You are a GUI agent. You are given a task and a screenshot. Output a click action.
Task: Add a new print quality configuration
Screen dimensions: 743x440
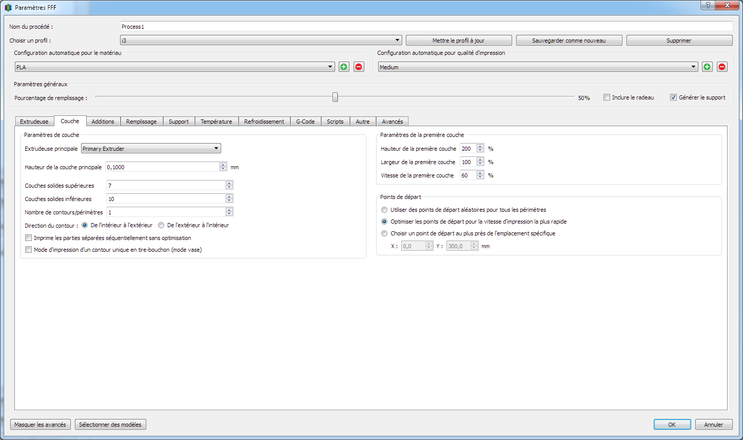click(x=707, y=67)
